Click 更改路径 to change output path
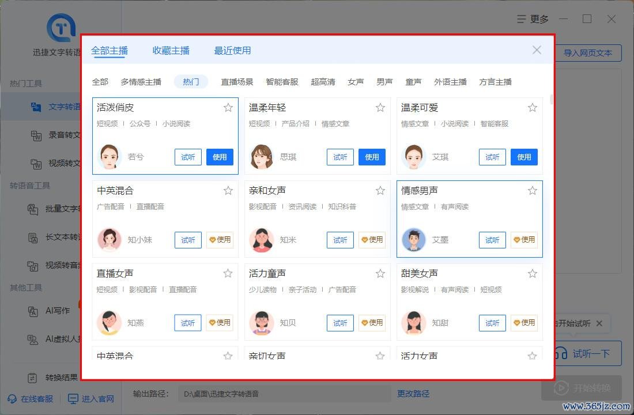The image size is (634, 415). coord(413,394)
